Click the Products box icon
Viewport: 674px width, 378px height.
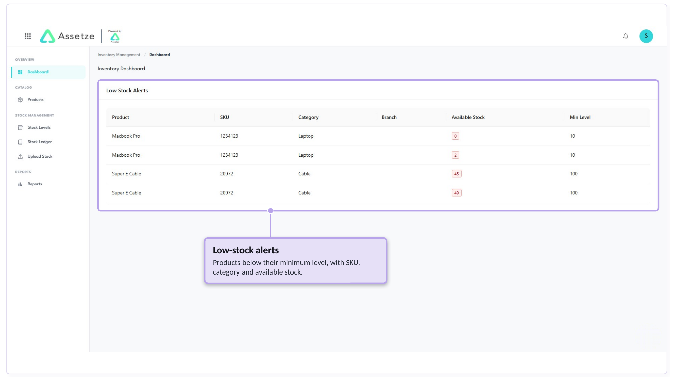(20, 100)
